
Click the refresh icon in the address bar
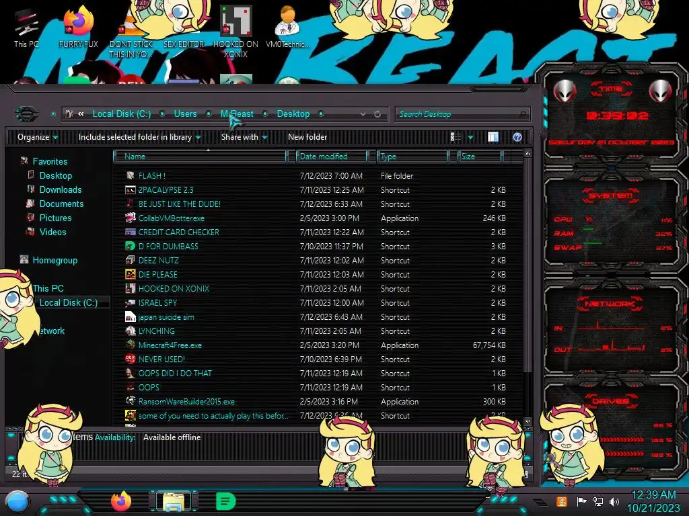377,114
